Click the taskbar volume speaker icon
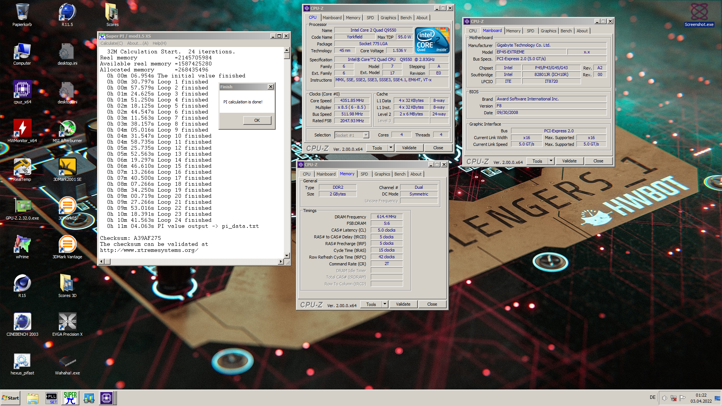The width and height of the screenshot is (722, 406). click(664, 398)
